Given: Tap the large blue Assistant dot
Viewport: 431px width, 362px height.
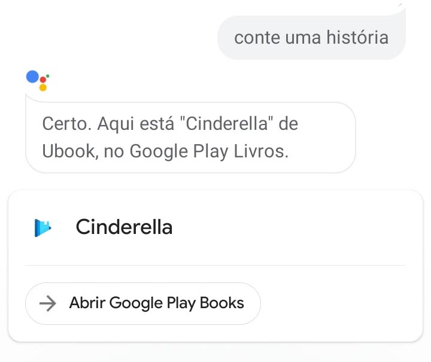Looking at the screenshot, I should click(x=32, y=77).
